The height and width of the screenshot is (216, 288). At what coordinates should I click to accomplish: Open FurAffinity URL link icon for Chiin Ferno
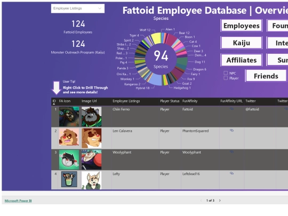[x=231, y=109]
